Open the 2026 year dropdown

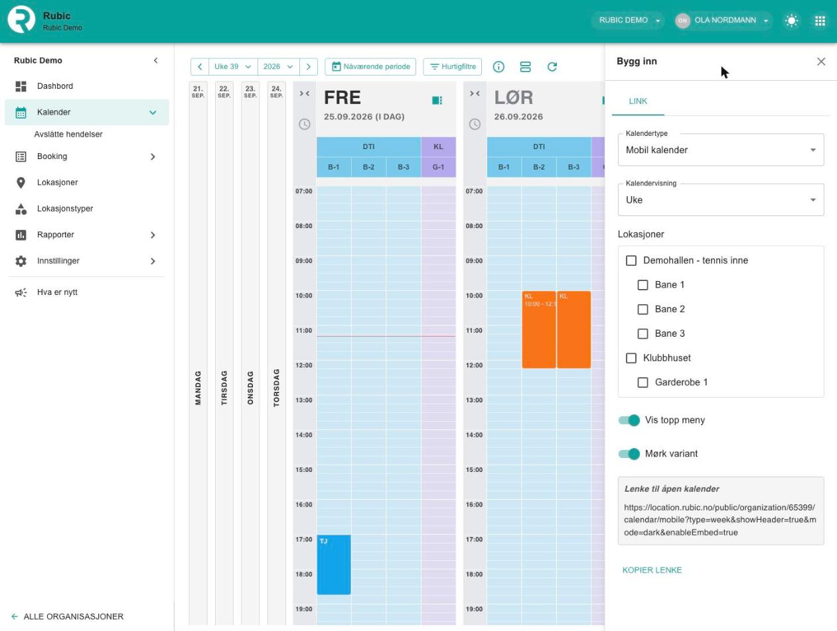click(278, 67)
